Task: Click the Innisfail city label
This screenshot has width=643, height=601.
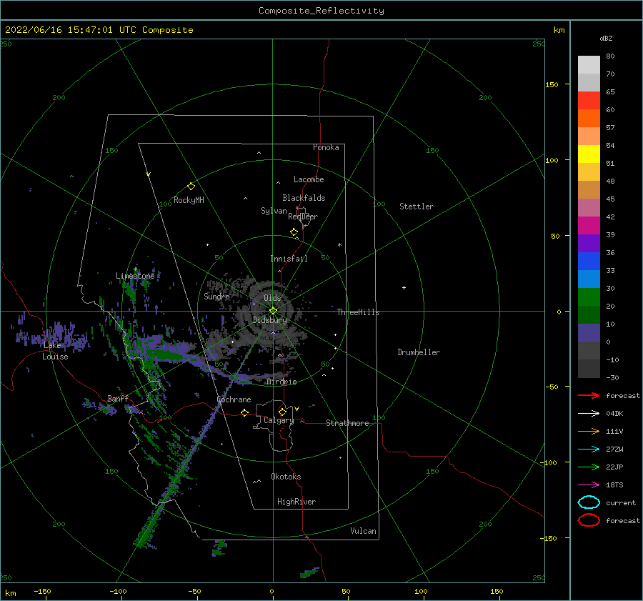Action: coord(289,259)
